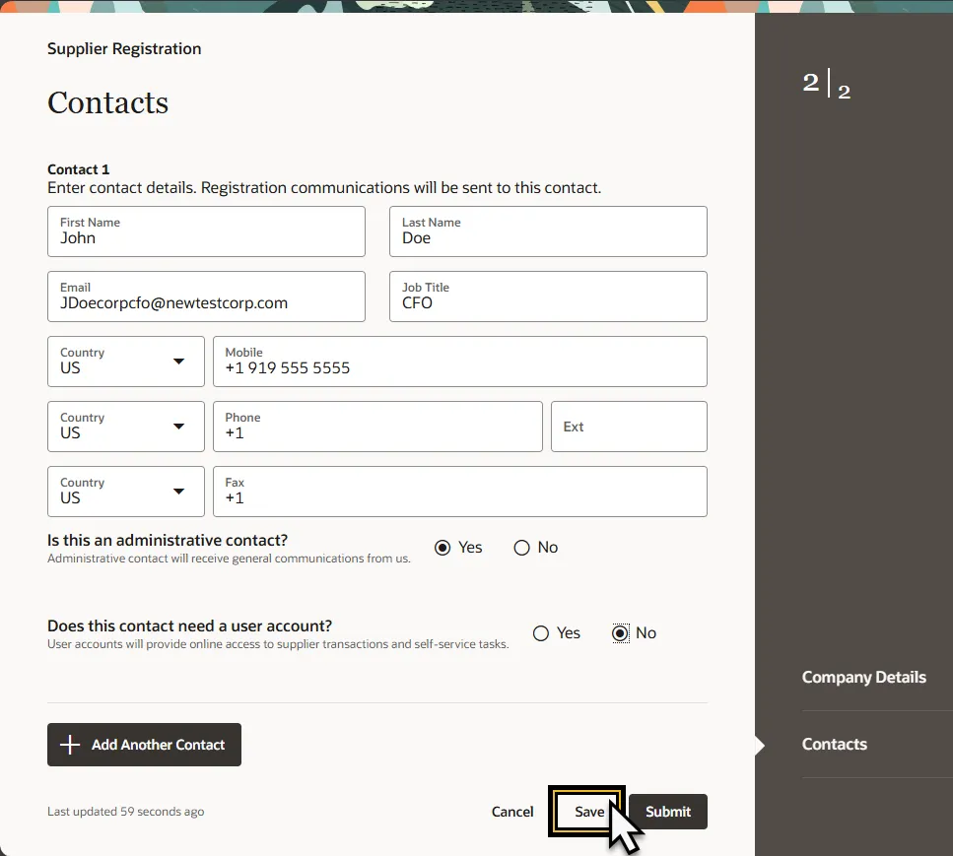Click the phone Ext field
953x856 pixels.
629,428
